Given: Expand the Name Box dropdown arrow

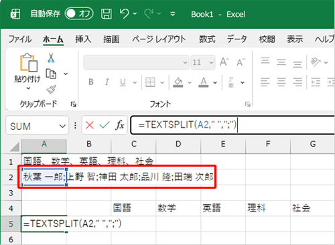Looking at the screenshot, I should click(x=62, y=126).
